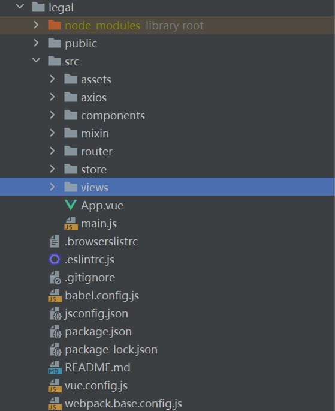The height and width of the screenshot is (411, 335).
Task: Click the ignore-file icon next to .gitignore
Action: [x=55, y=278]
